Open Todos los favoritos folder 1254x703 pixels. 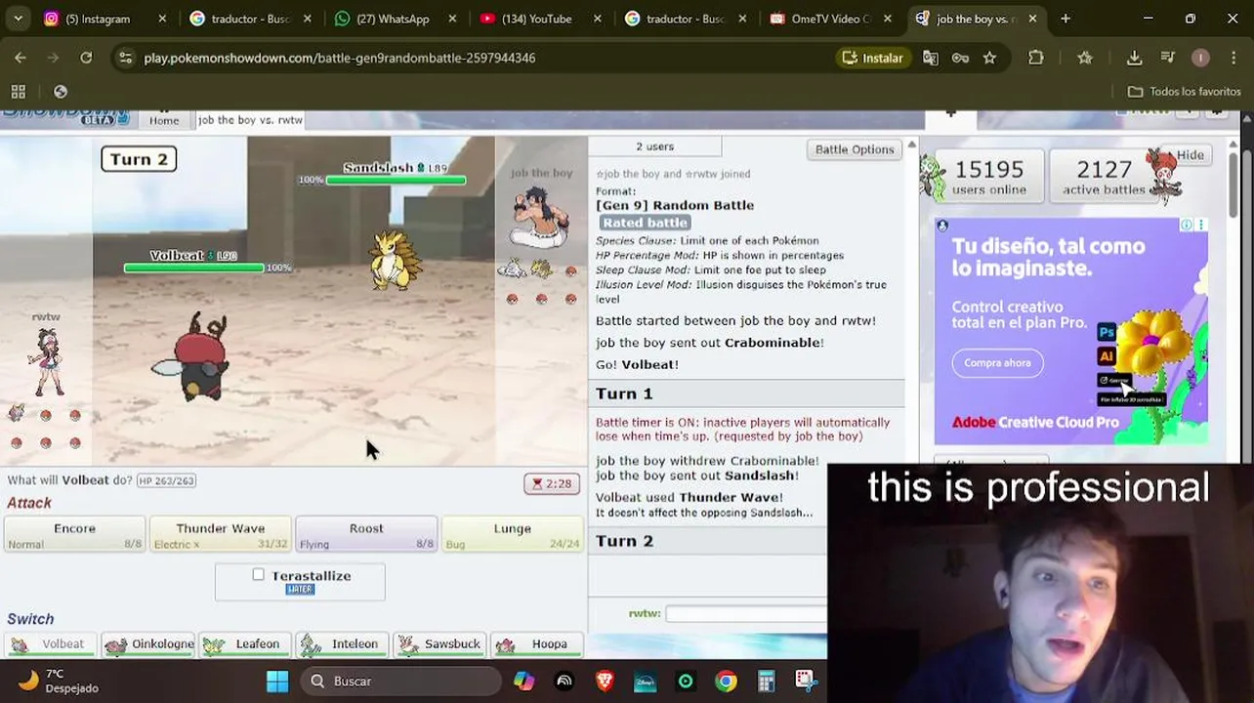(x=1185, y=92)
